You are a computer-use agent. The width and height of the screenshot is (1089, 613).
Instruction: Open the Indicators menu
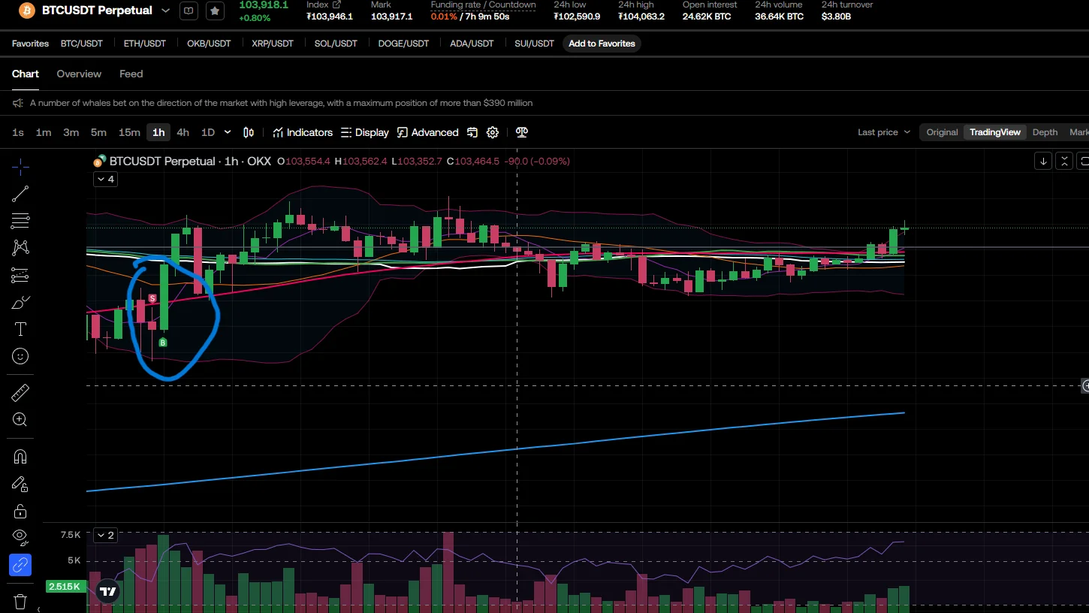303,132
